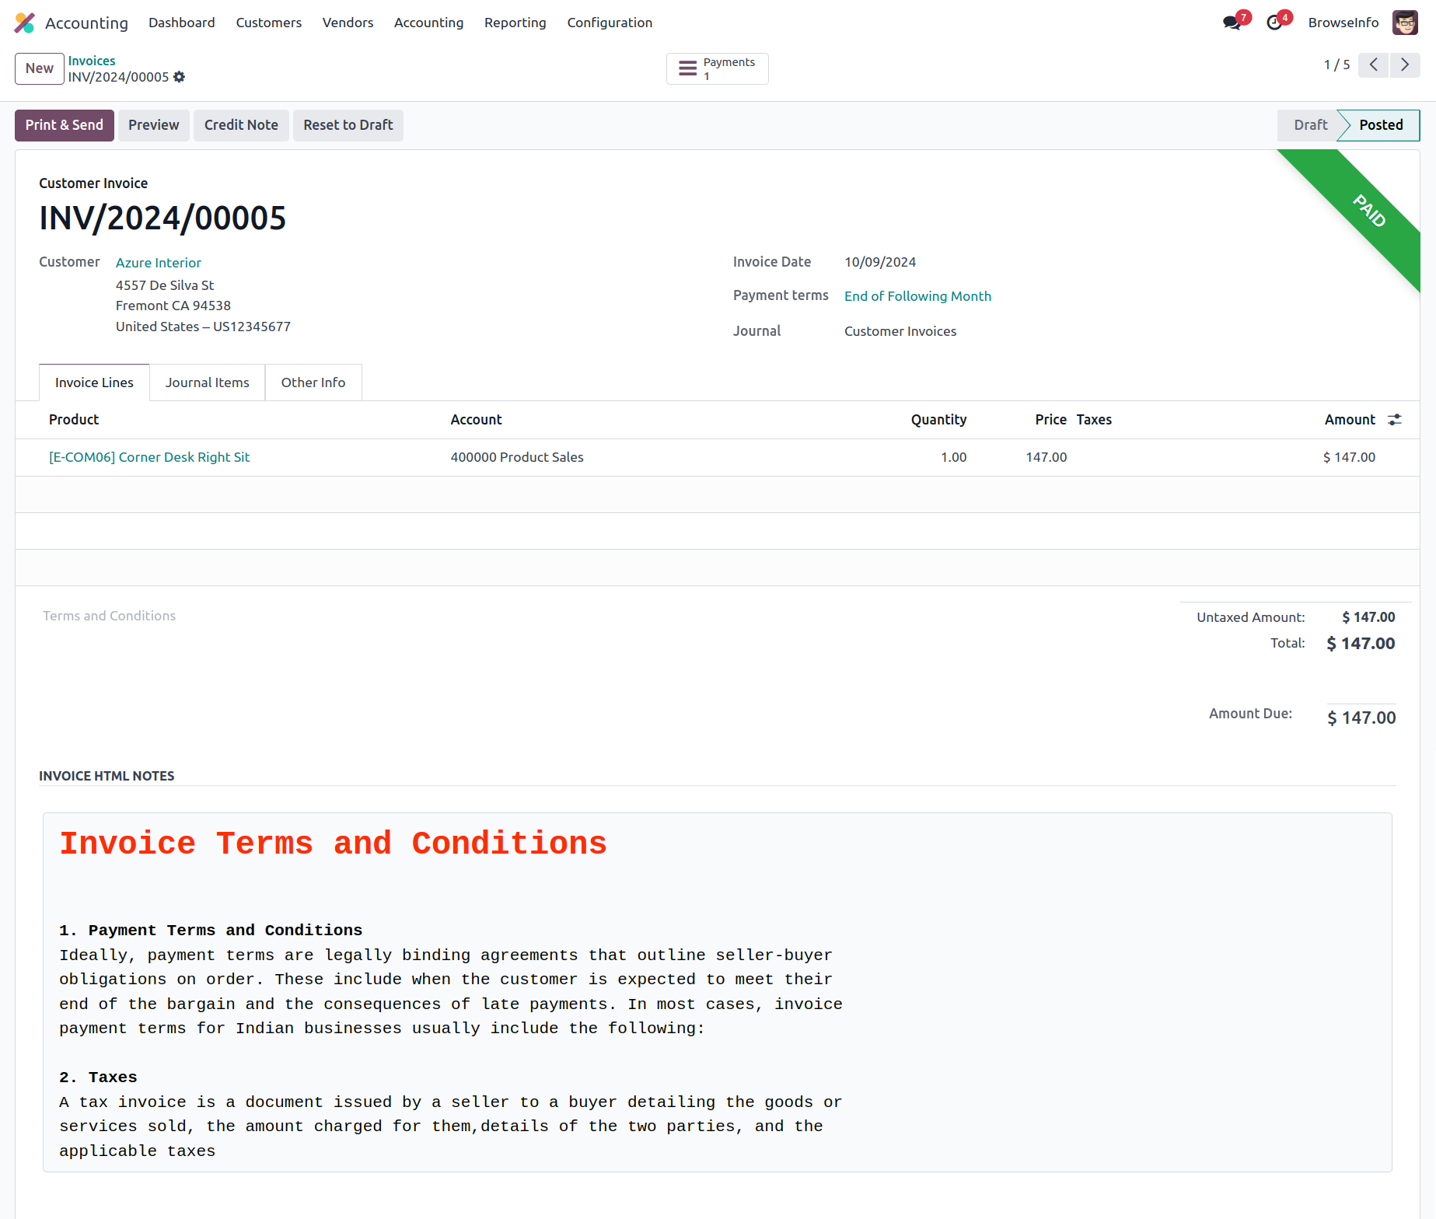Open the Azure Interior customer link
Screen dimensions: 1436x1219
tap(159, 263)
